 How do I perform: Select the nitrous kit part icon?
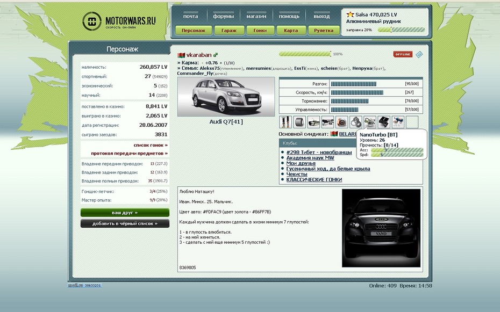coord(398,122)
